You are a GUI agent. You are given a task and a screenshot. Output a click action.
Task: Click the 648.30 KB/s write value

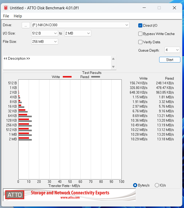pyautogui.click(x=139, y=93)
